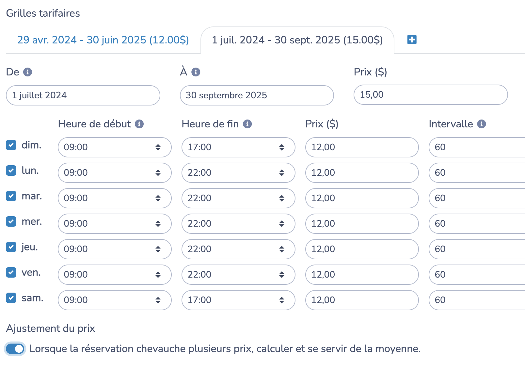The width and height of the screenshot is (525, 371).
Task: Edit the sam. interval field
Action: pos(477,300)
